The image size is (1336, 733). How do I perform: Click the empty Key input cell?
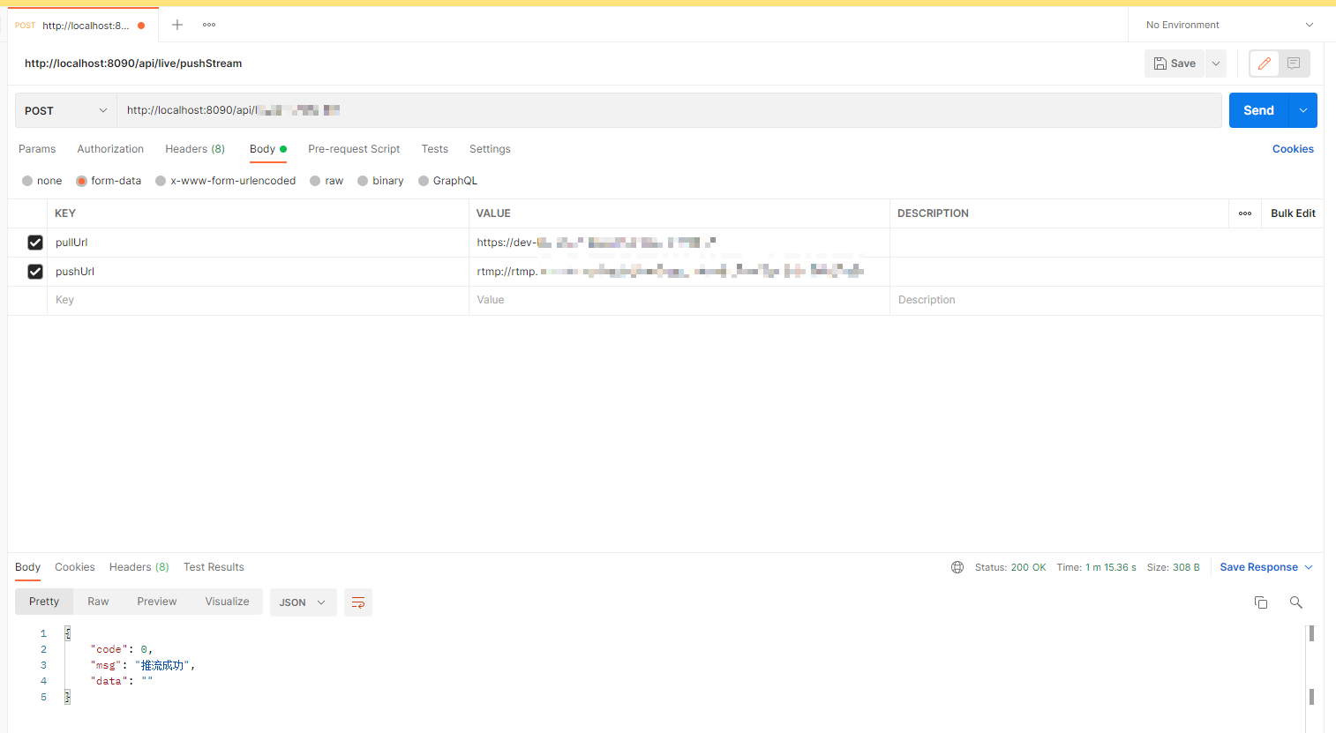pyautogui.click(x=258, y=300)
